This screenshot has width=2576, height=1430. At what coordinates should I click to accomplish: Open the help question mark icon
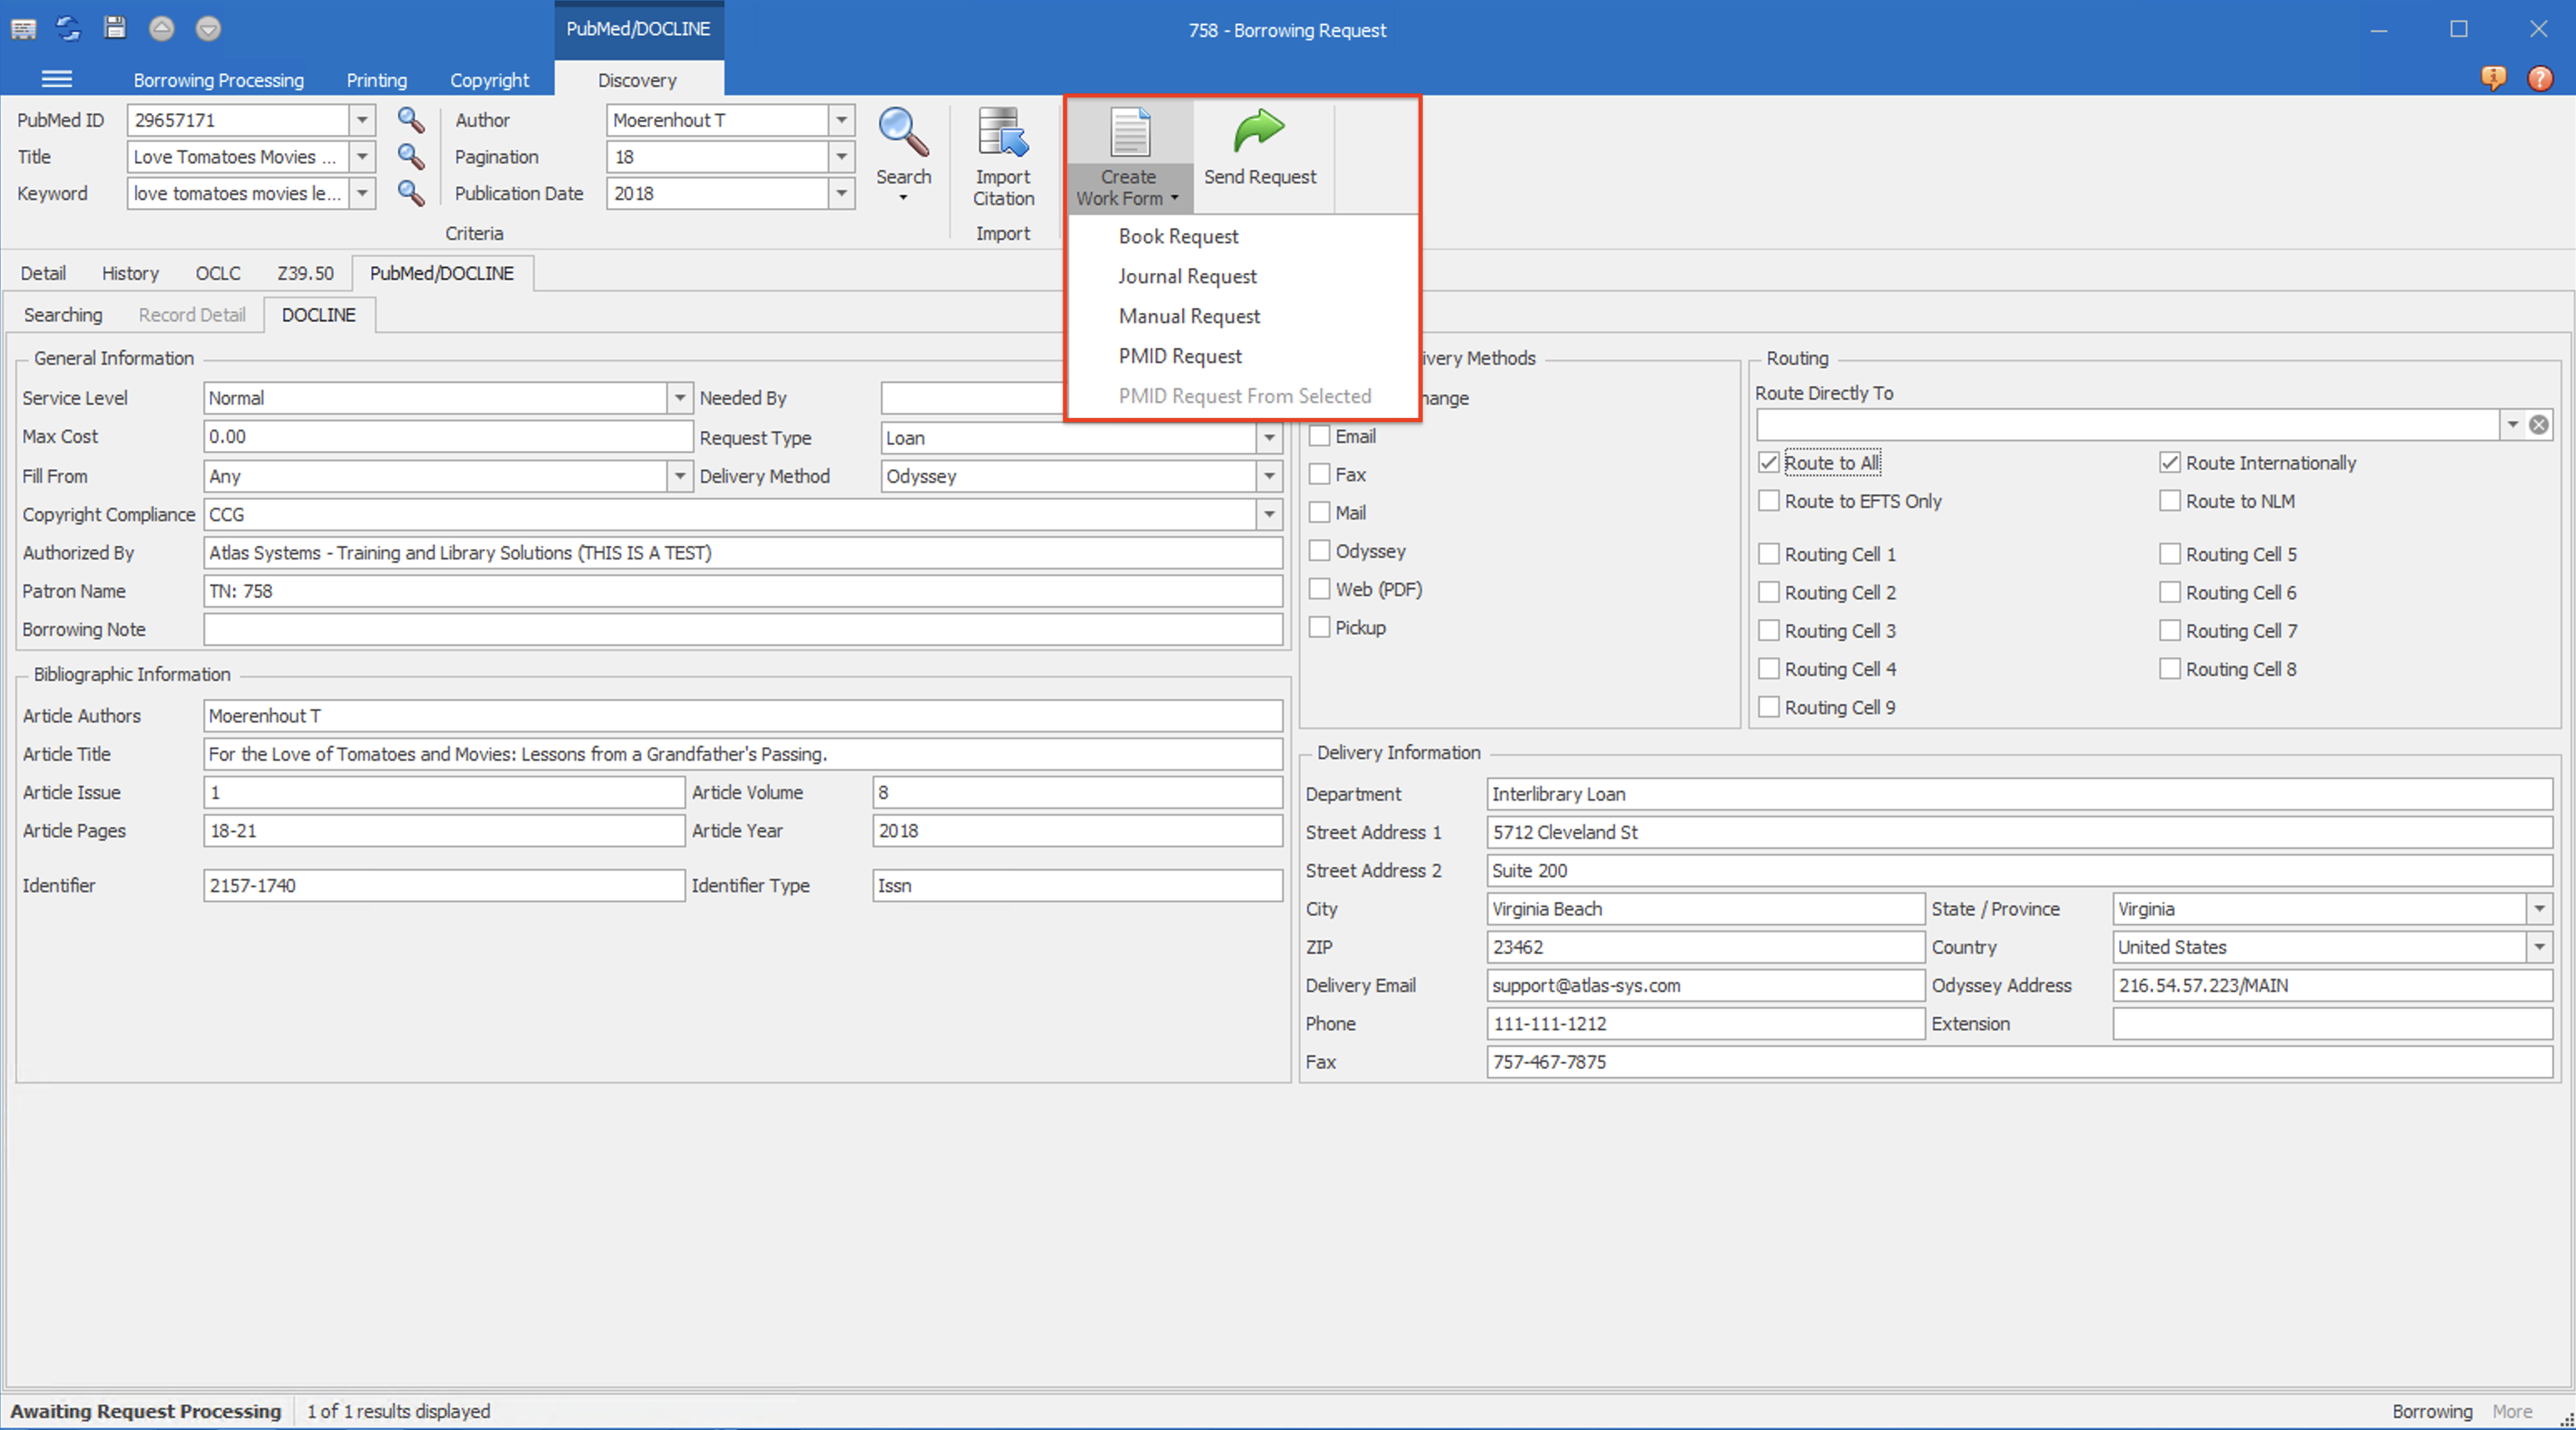click(2539, 78)
